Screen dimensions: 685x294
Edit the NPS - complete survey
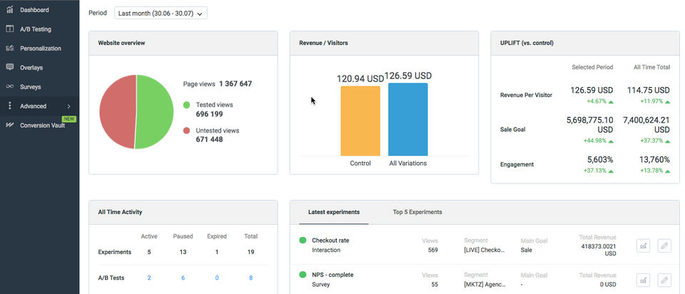[x=664, y=280]
